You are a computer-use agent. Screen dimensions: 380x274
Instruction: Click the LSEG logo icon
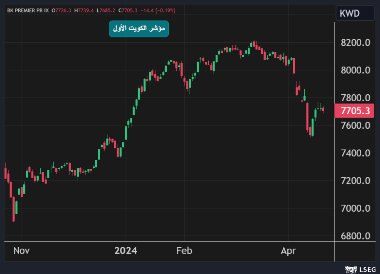tap(352, 270)
